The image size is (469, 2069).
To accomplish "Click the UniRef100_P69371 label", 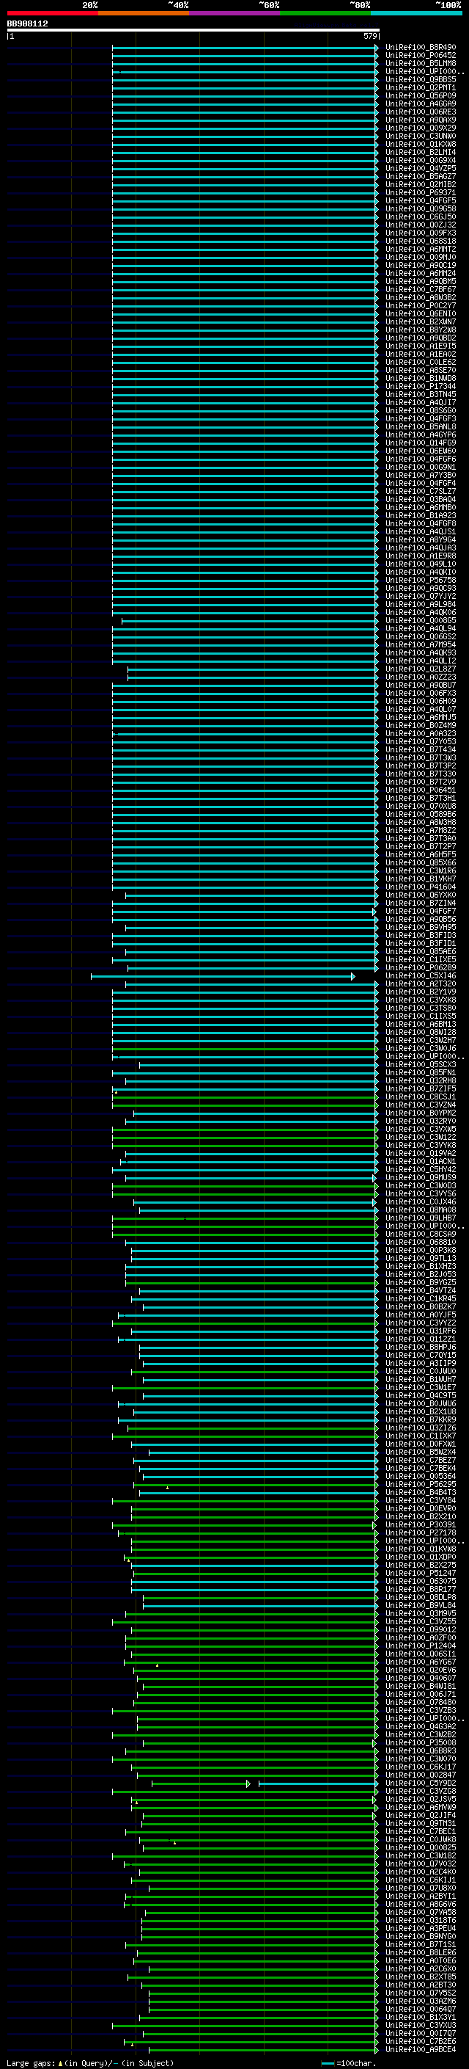I will click(x=421, y=193).
